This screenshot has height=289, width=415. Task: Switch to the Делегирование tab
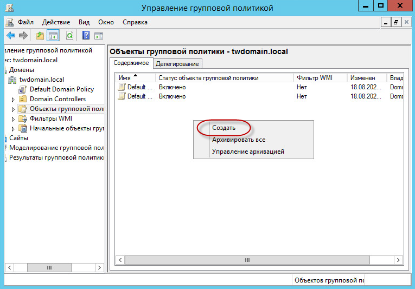click(x=177, y=64)
